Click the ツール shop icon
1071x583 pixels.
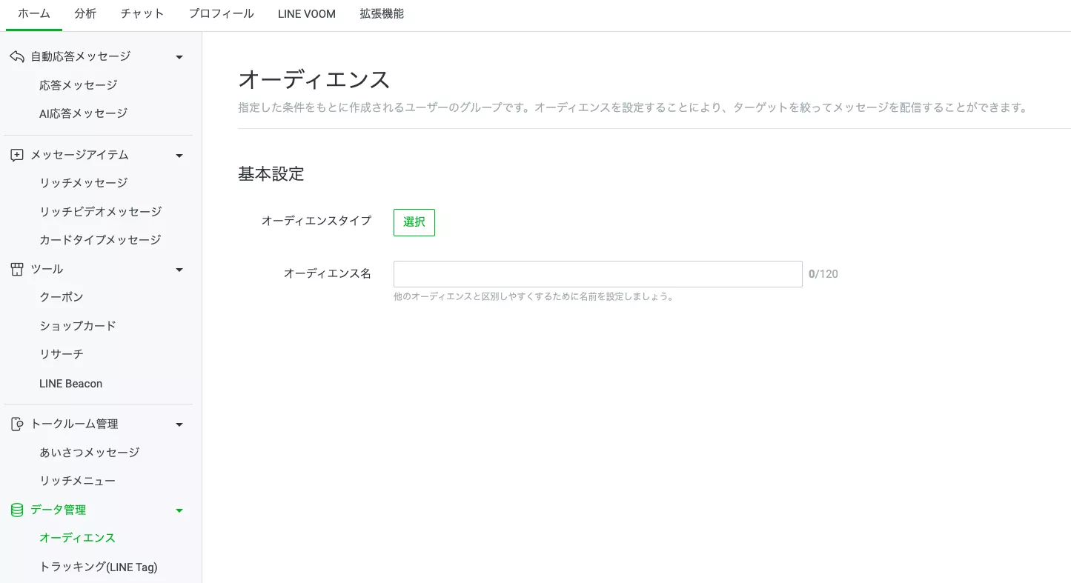pos(16,270)
